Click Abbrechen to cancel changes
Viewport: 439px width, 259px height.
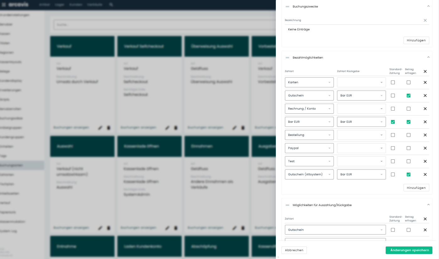tap(294, 250)
